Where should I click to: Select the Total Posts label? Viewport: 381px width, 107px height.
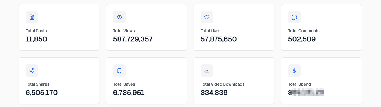[x=36, y=31]
